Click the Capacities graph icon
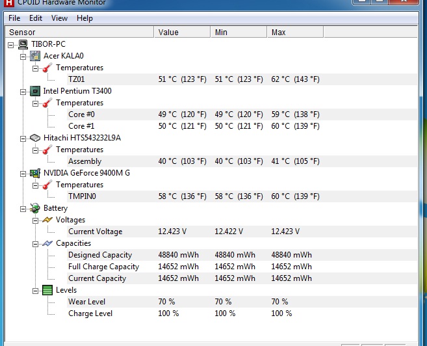The width and height of the screenshot is (427, 346). point(47,243)
